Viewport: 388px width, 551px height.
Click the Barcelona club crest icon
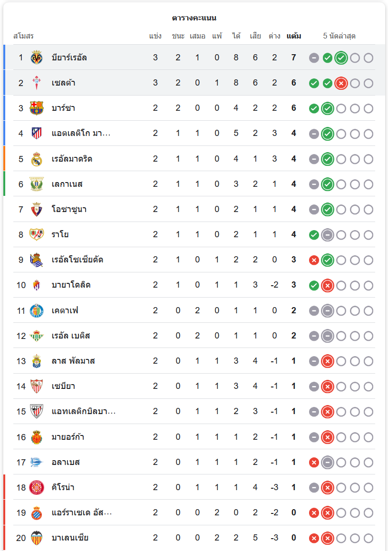pyautogui.click(x=37, y=108)
